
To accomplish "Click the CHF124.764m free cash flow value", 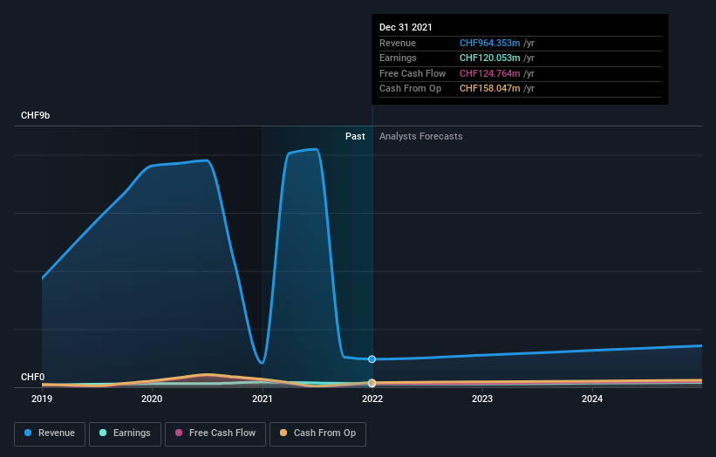I will coord(489,73).
